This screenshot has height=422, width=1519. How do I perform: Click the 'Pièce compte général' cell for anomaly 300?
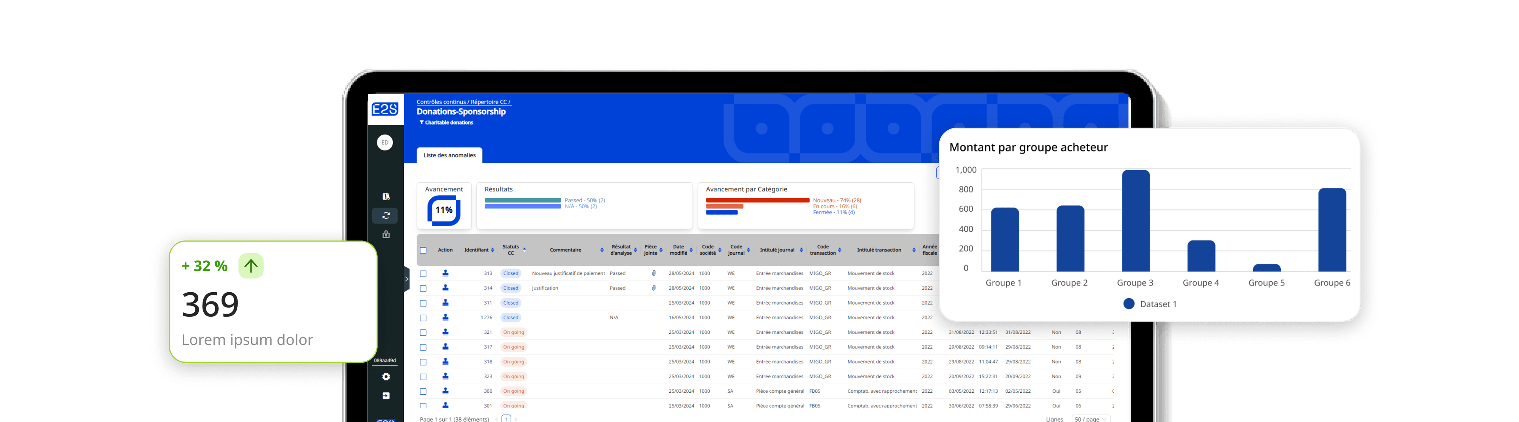point(780,392)
